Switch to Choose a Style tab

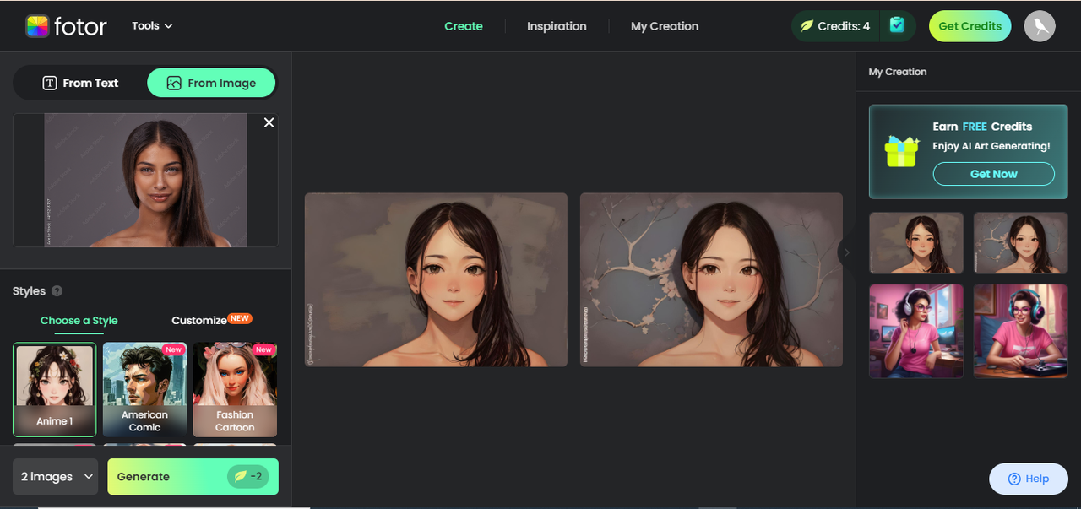(79, 321)
